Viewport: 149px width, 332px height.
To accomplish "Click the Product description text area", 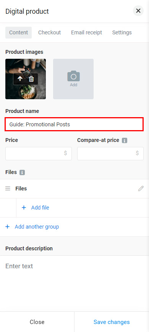I will point(74,283).
